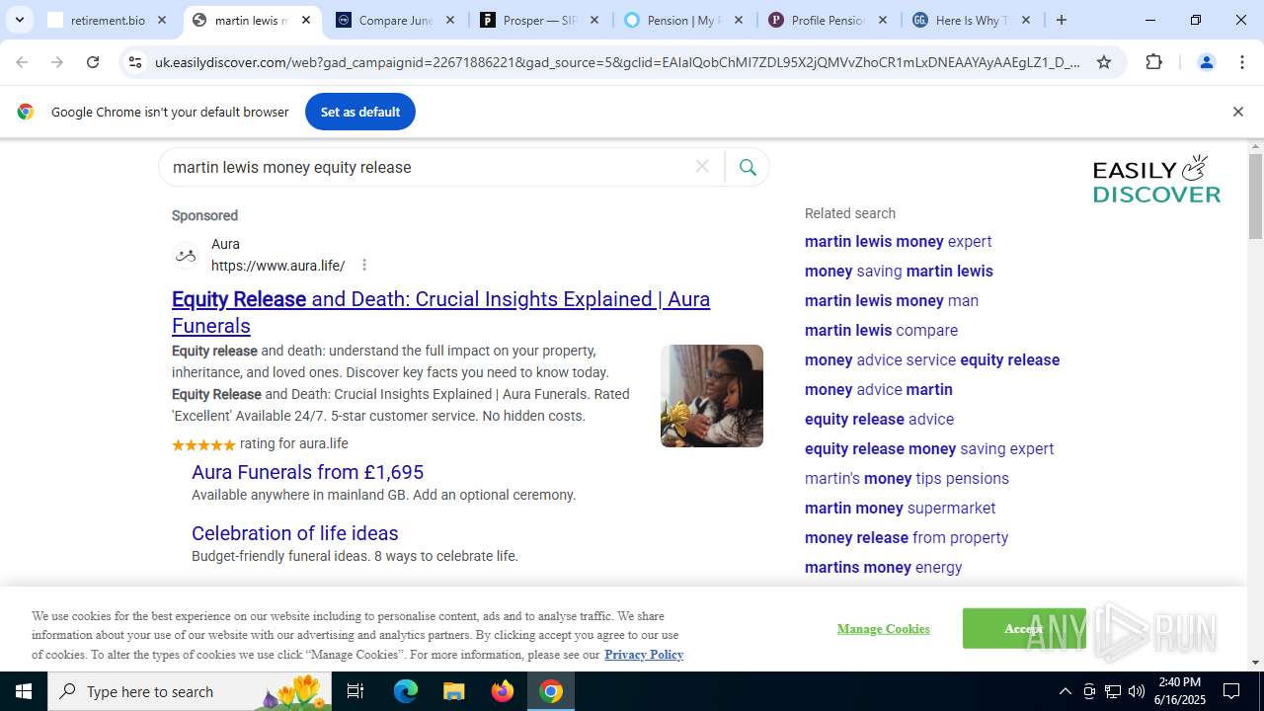Close the Compare June tab
The height and width of the screenshot is (711, 1264).
(450, 20)
